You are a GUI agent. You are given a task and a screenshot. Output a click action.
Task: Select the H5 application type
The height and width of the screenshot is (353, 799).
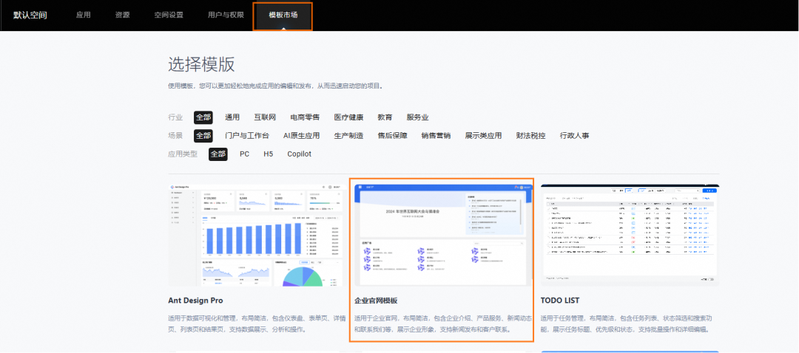(268, 154)
